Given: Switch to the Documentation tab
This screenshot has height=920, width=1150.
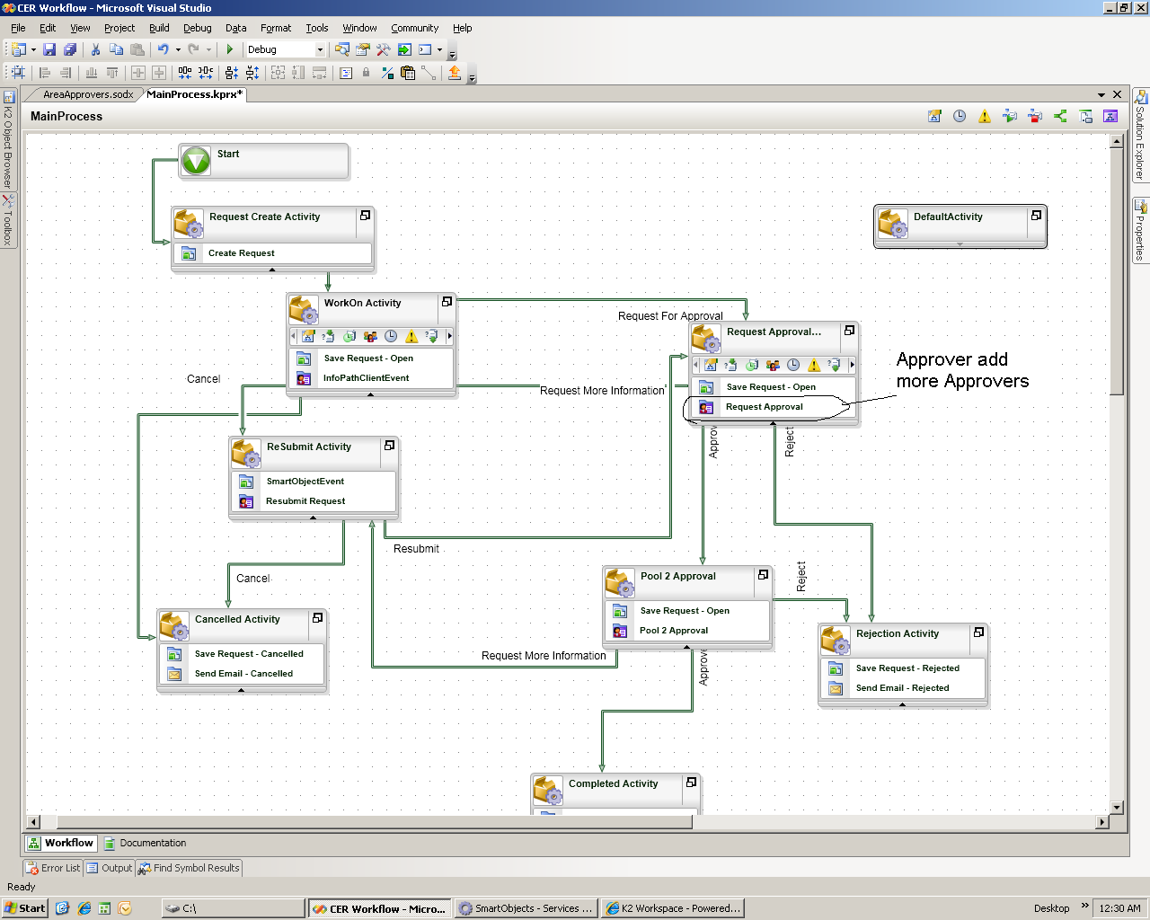Looking at the screenshot, I should [145, 843].
